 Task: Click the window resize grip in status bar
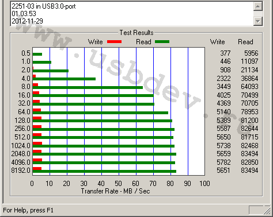(267, 211)
